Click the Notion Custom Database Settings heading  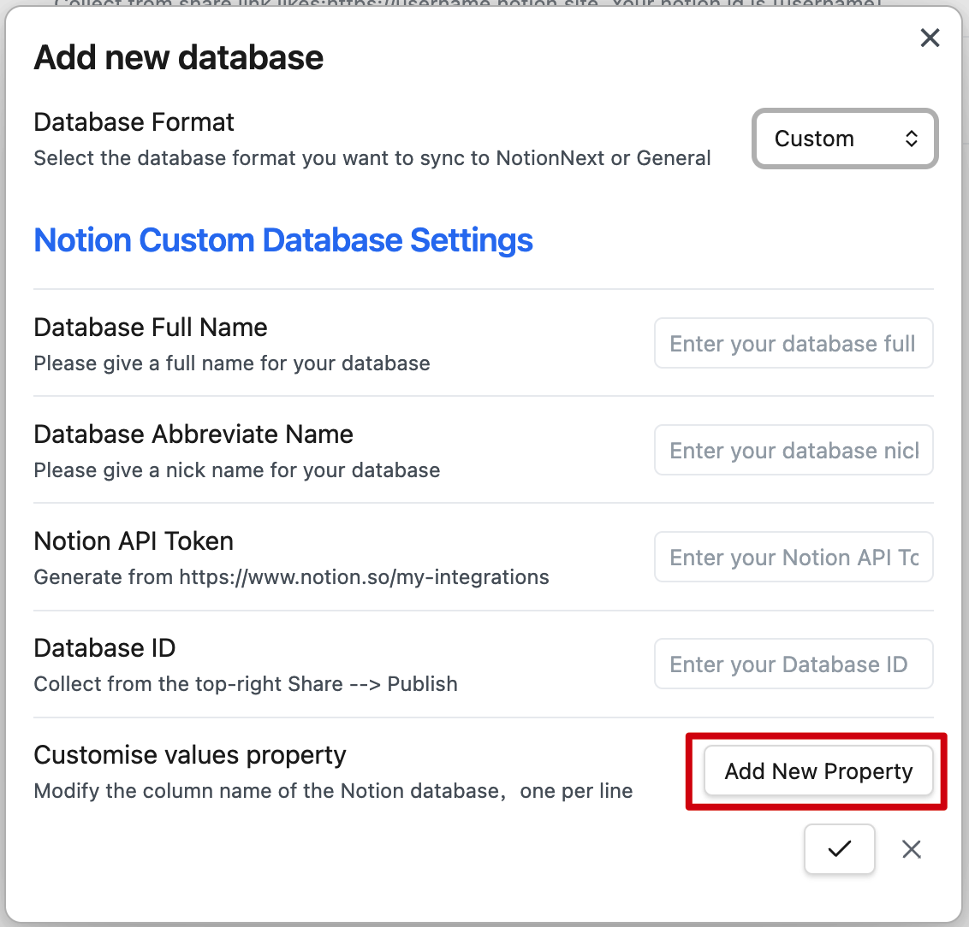283,240
